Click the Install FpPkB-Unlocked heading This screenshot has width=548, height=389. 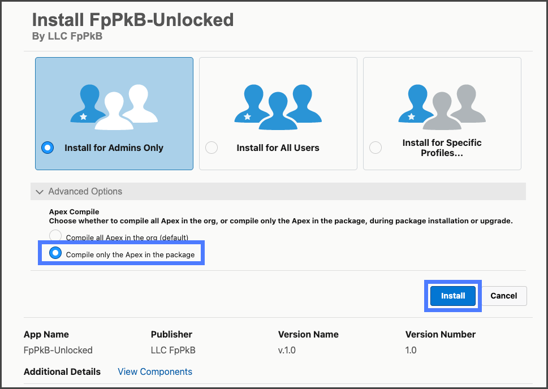tap(133, 20)
